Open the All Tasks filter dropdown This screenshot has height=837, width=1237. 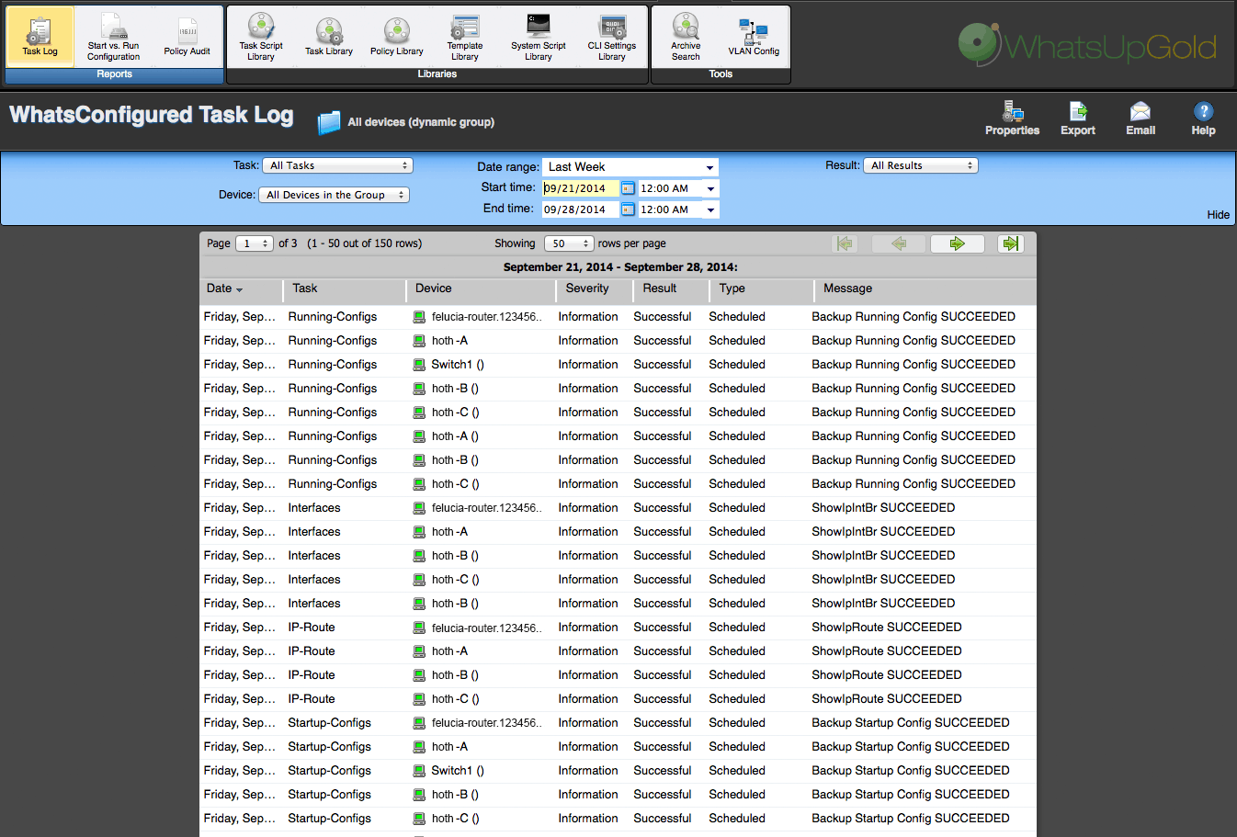click(x=337, y=165)
